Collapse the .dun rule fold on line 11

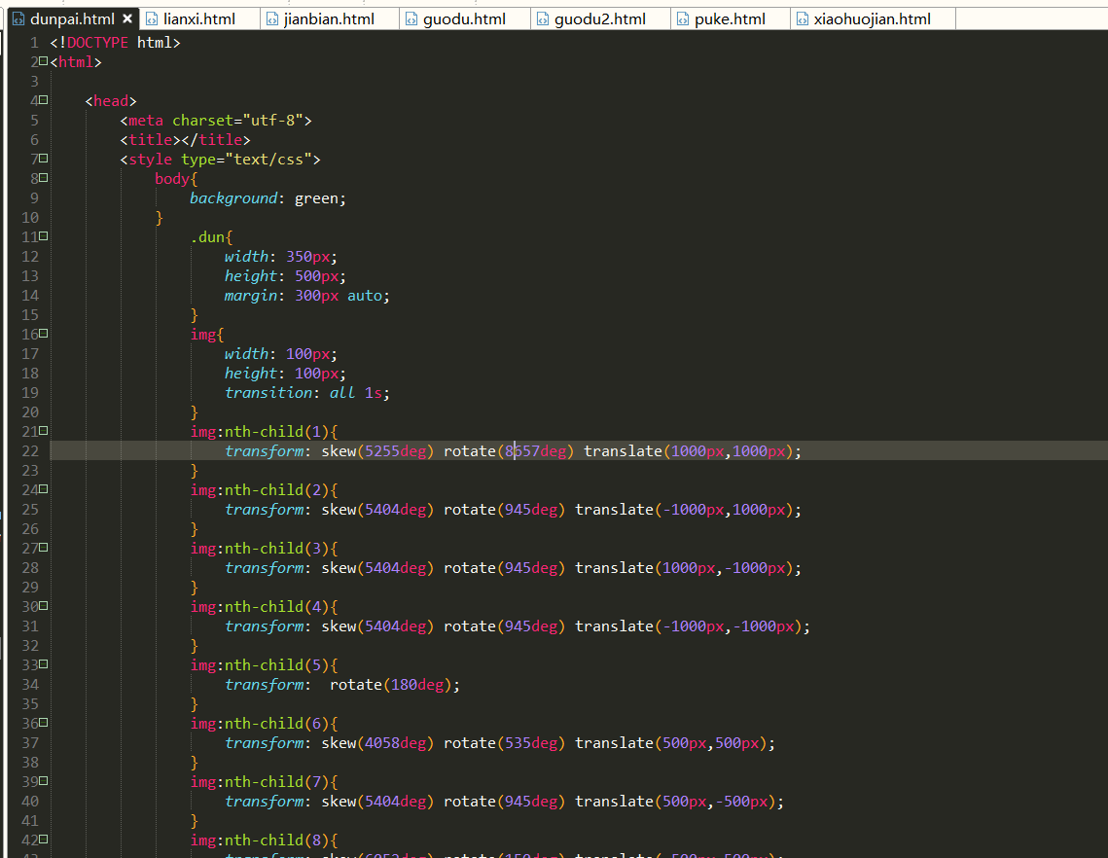click(43, 236)
